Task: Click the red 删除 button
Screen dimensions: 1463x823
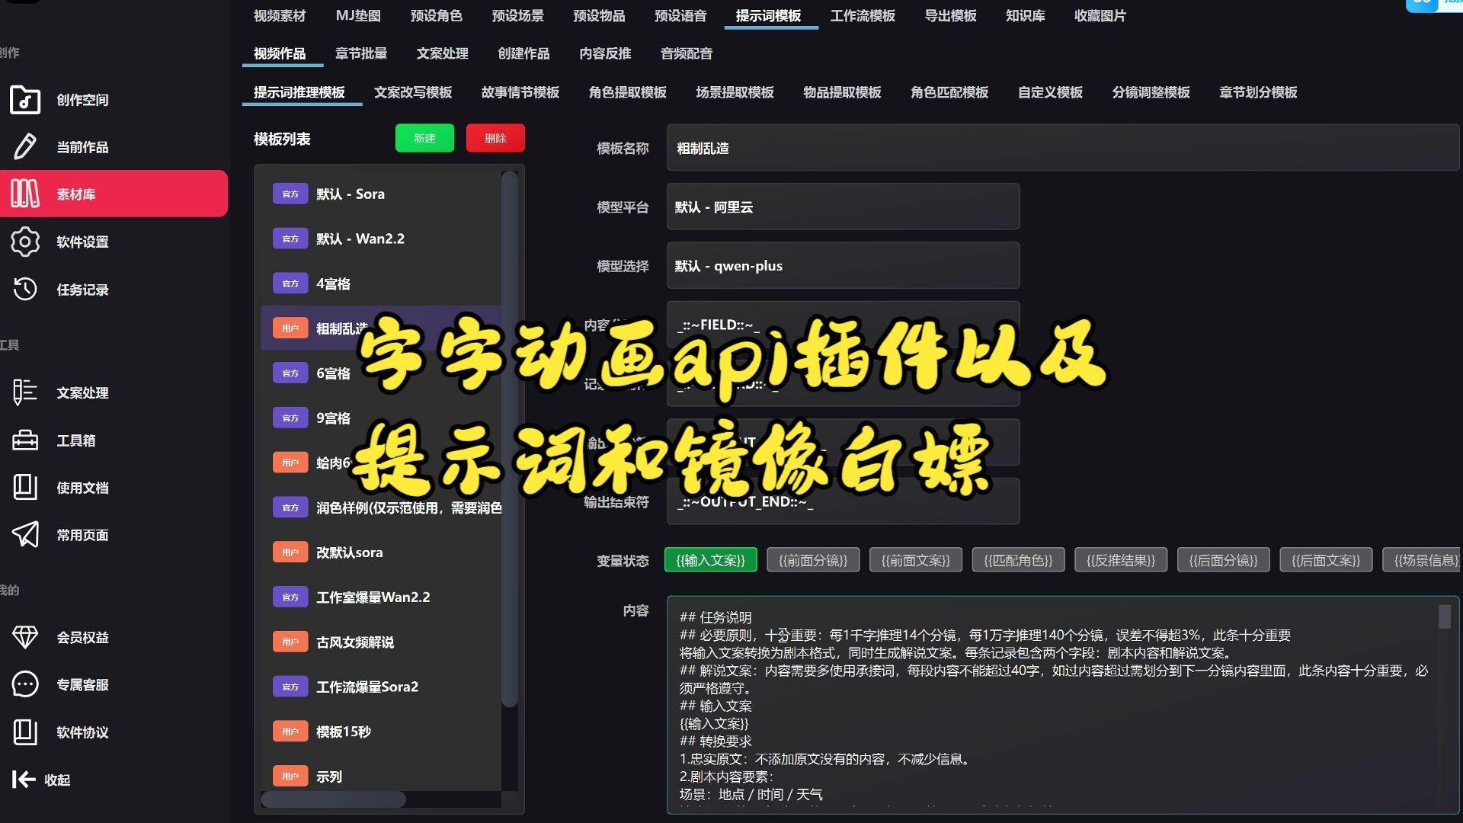Action: tap(495, 138)
